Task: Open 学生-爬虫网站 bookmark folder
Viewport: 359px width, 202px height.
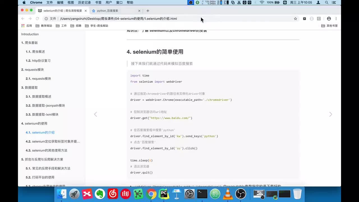Action: pos(96,26)
